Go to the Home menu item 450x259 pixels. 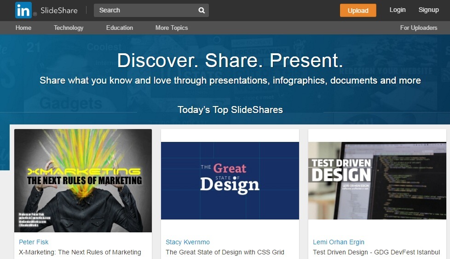point(23,28)
